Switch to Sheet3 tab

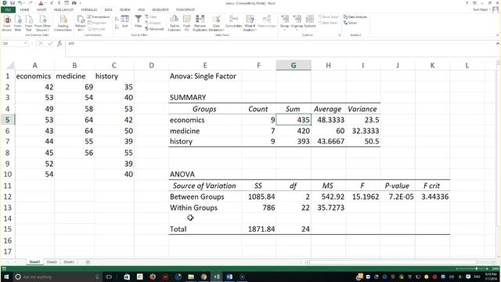pyautogui.click(x=69, y=262)
